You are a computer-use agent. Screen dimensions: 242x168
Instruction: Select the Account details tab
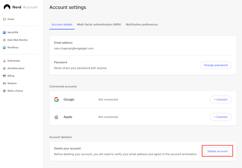pyautogui.click(x=62, y=24)
